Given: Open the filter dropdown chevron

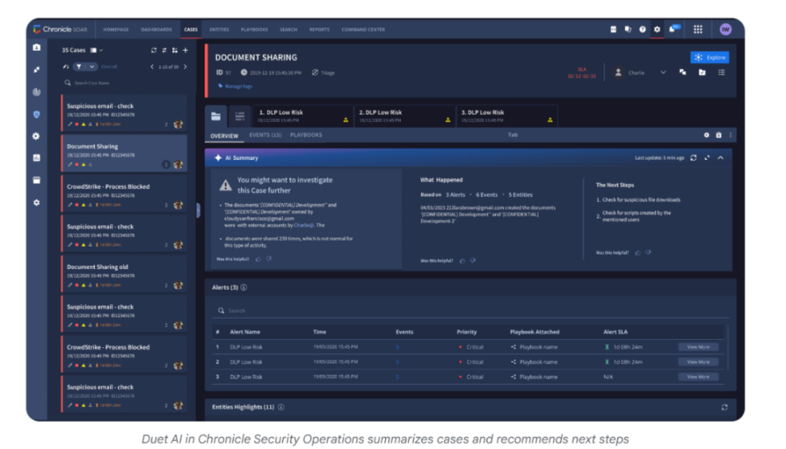Looking at the screenshot, I should pyautogui.click(x=91, y=66).
